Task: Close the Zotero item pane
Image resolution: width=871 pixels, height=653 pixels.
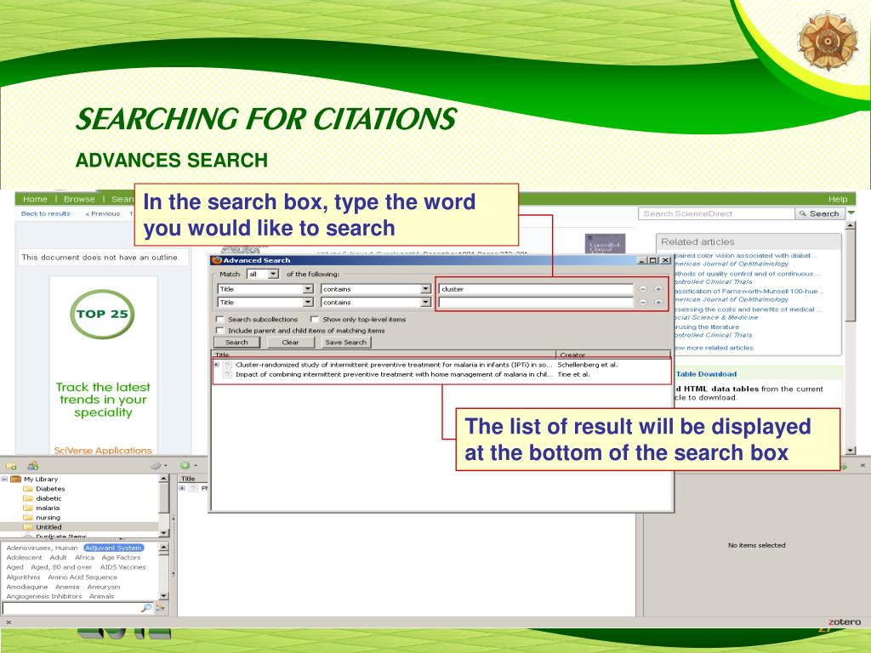Action: tap(862, 465)
